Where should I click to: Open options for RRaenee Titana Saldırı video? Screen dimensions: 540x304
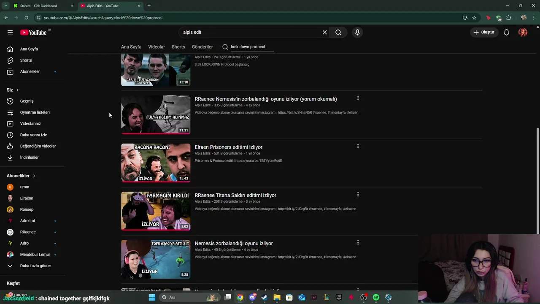[358, 194]
